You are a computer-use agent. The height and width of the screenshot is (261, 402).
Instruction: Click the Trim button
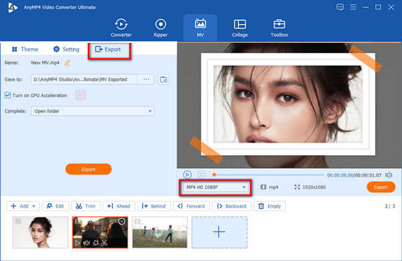[x=86, y=206]
